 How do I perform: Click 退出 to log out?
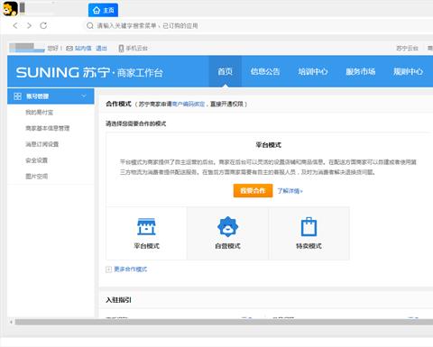click(x=101, y=48)
